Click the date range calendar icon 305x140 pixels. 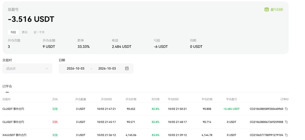tap(127, 68)
